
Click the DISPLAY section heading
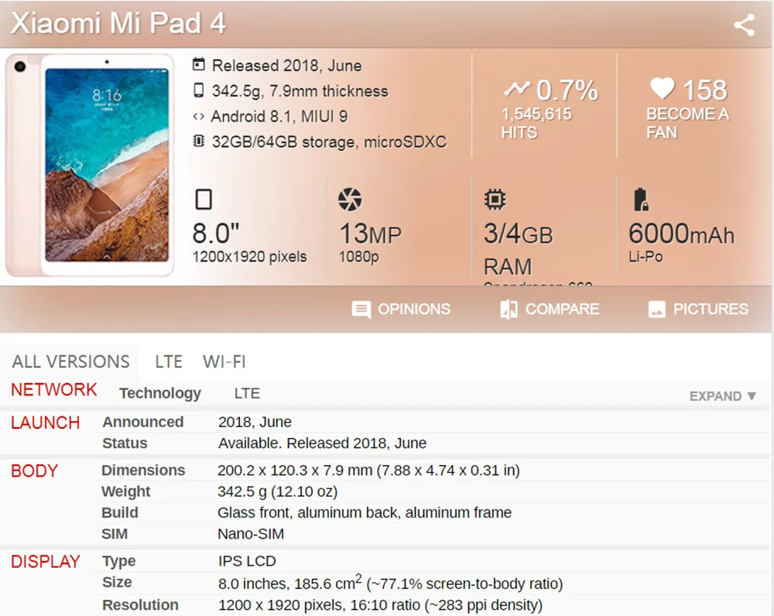[46, 562]
